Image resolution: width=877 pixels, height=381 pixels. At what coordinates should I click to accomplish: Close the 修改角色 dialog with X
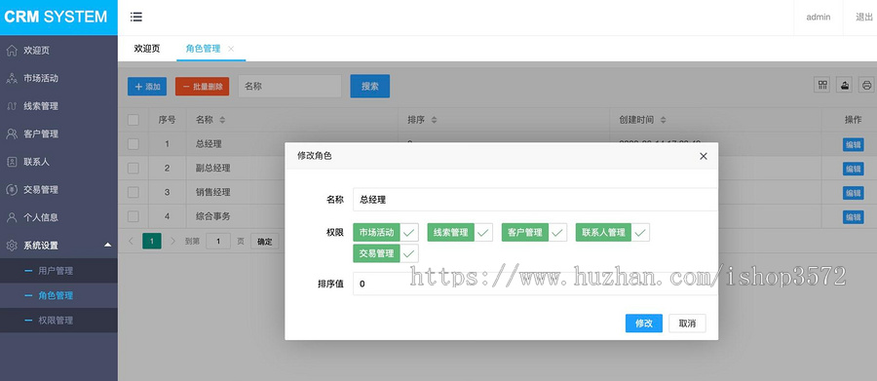703,156
